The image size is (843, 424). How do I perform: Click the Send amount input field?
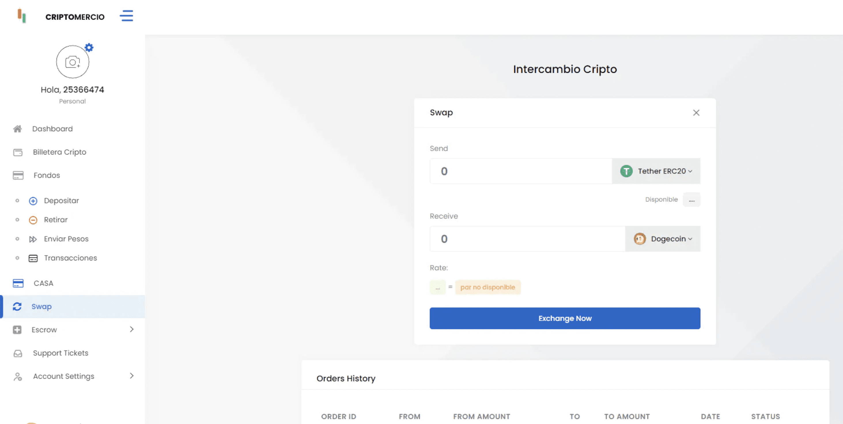coord(520,171)
